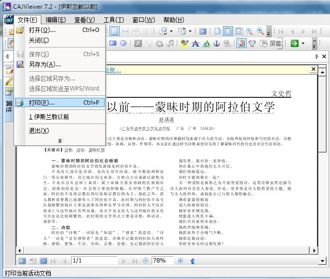Click the bottom bar zoom in plus
Image resolution: width=330 pixels, height=279 pixels.
(x=180, y=261)
